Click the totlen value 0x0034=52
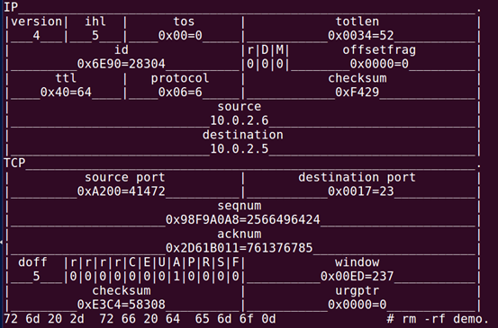 coord(361,35)
